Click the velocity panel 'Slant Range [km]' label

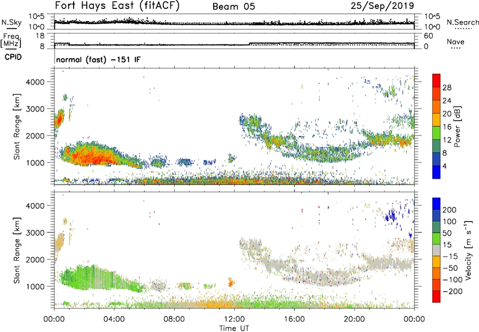[17, 250]
